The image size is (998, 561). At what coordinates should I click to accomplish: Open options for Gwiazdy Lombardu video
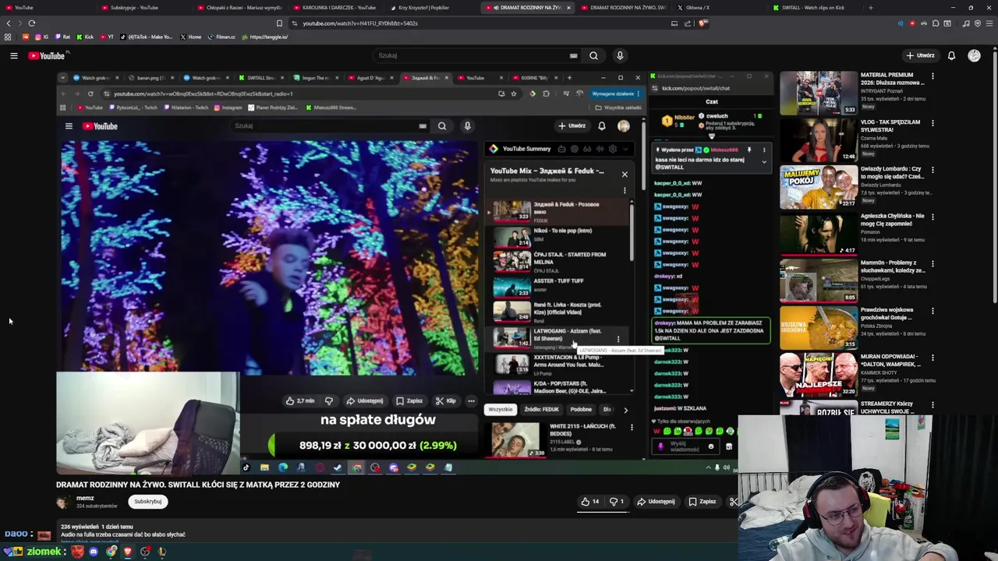click(x=933, y=170)
